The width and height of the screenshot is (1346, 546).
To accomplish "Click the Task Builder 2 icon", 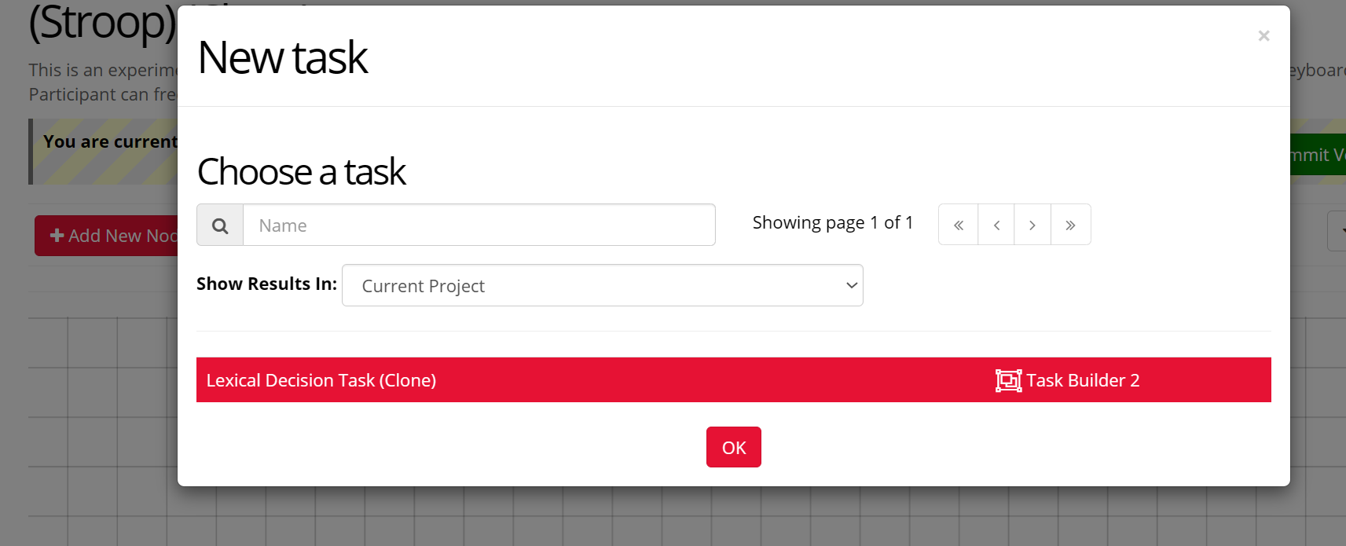I will pyautogui.click(x=1008, y=380).
